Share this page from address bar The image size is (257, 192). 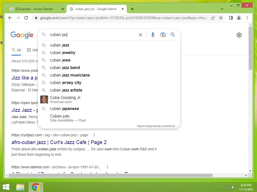pyautogui.click(x=213, y=18)
